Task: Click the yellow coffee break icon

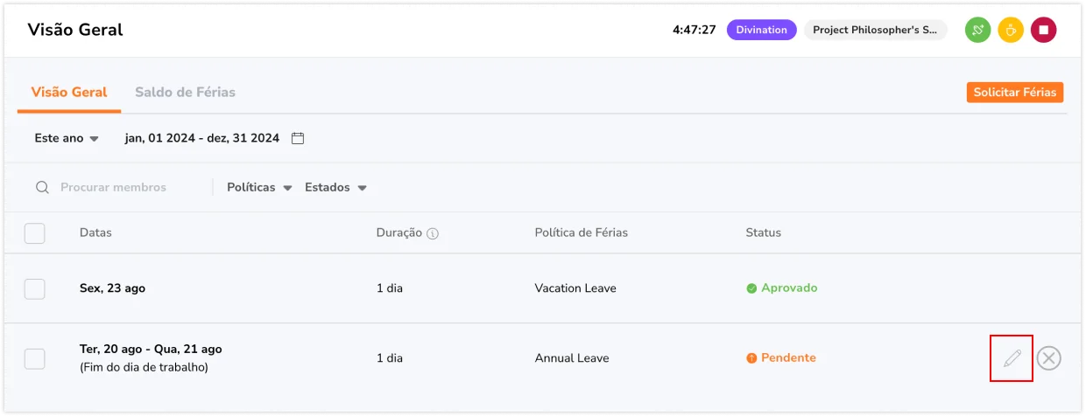Action: (x=1011, y=30)
